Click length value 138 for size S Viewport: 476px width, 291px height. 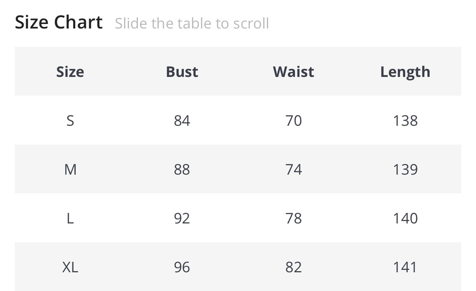coord(405,120)
